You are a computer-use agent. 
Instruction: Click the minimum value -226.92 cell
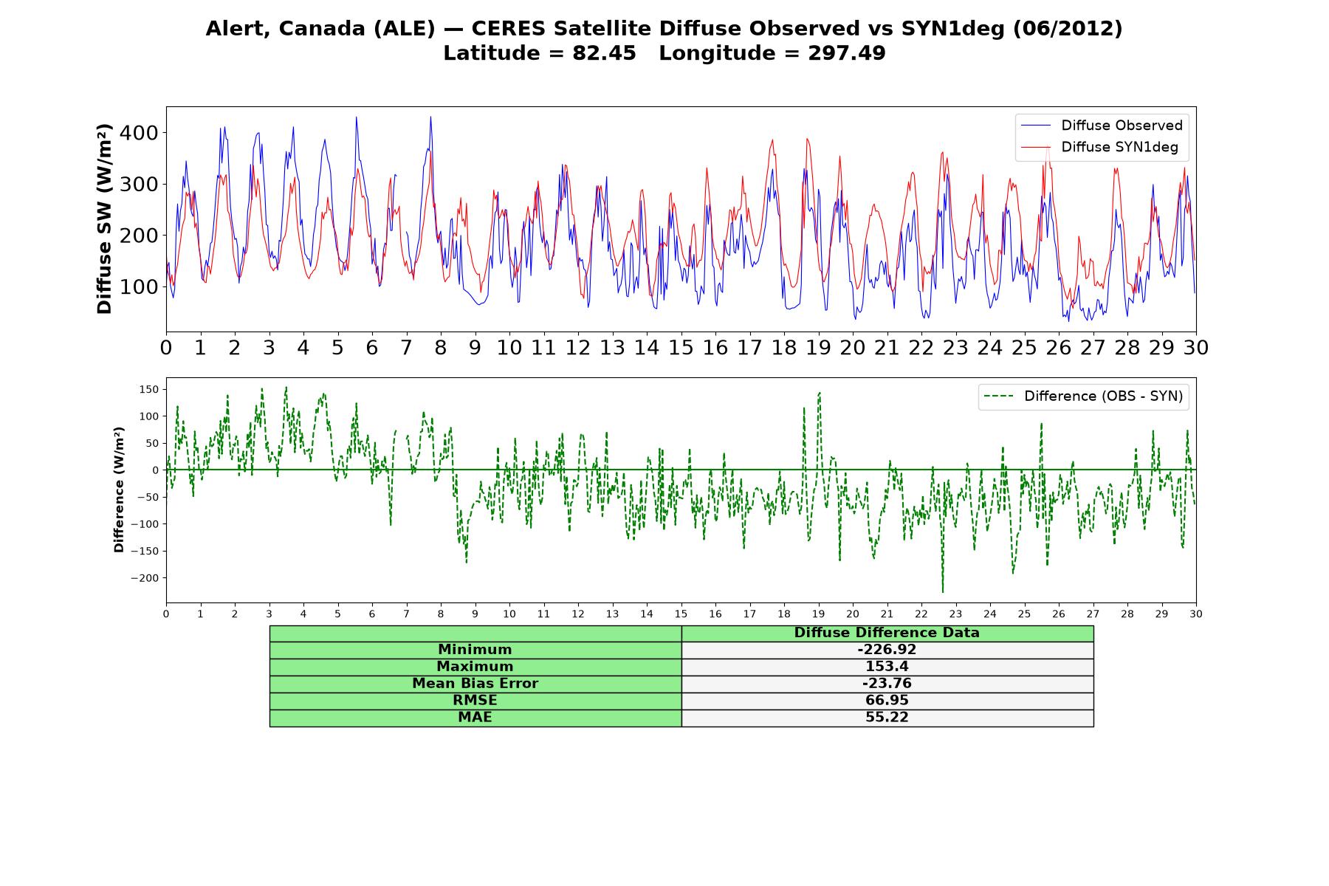tap(887, 650)
